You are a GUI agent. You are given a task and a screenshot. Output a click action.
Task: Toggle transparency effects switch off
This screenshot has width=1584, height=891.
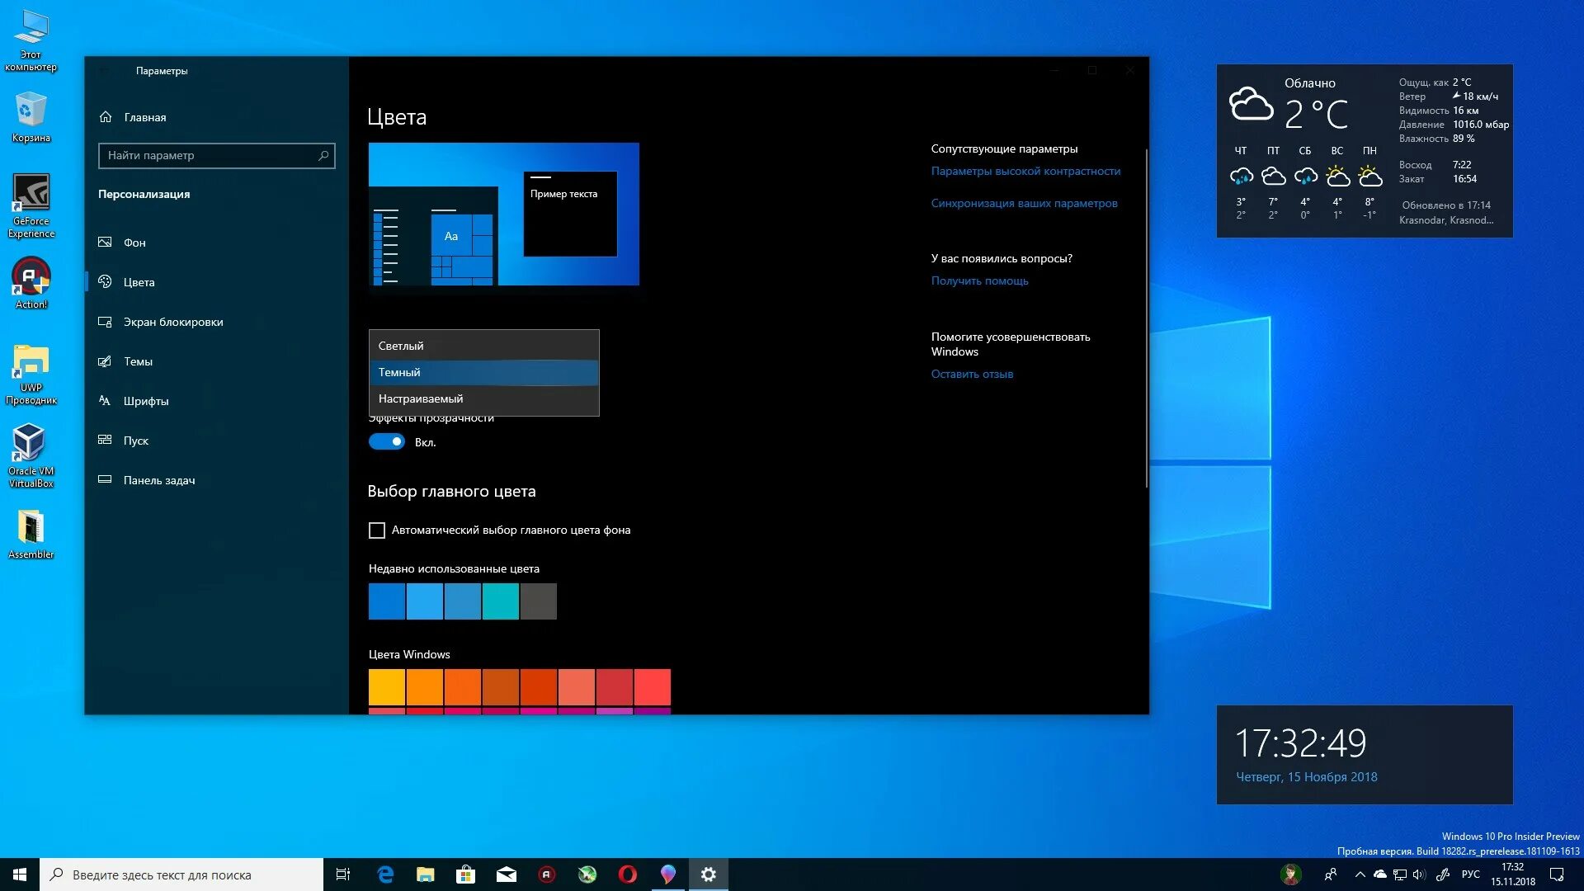coord(386,442)
